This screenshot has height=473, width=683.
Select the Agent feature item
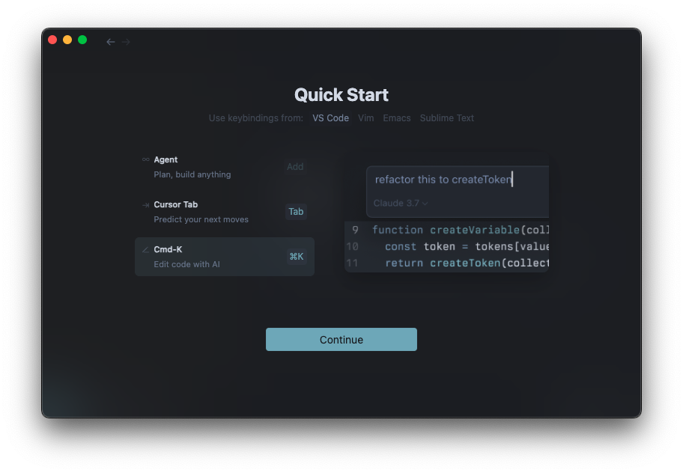tap(225, 167)
